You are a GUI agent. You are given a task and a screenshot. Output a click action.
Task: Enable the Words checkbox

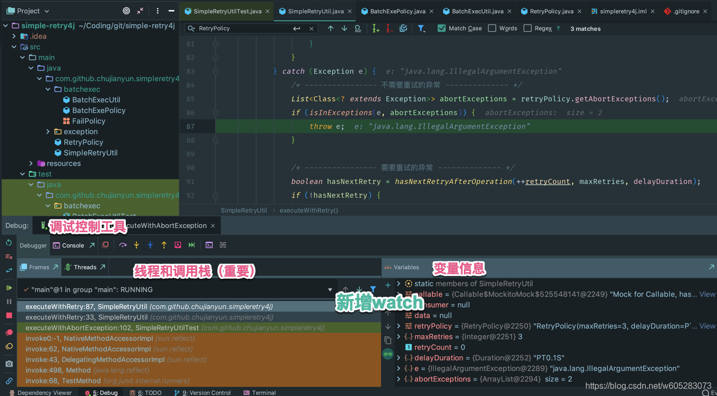[492, 29]
